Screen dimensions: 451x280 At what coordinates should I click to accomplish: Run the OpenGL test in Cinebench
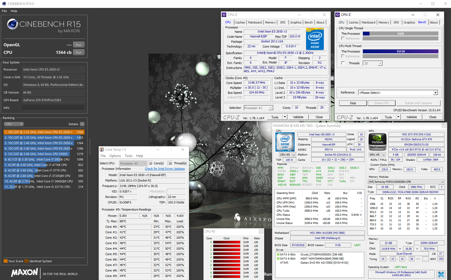click(x=78, y=45)
